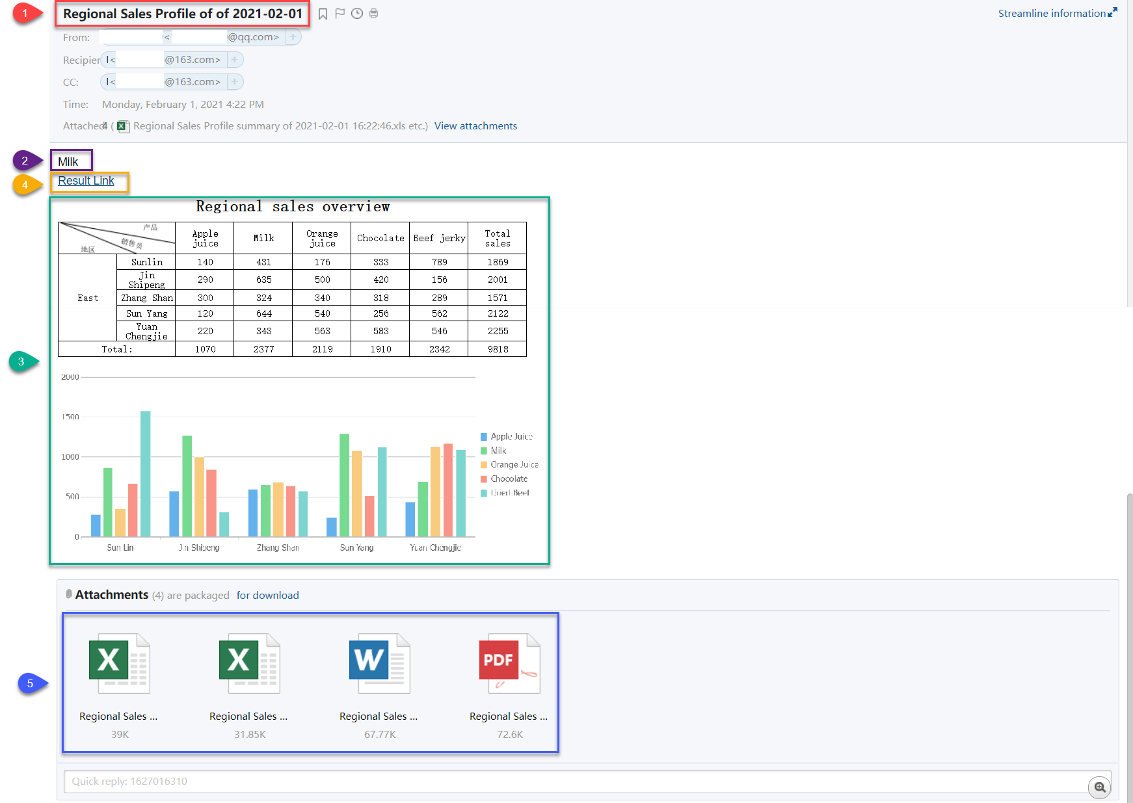Open the Word attachment thumbnail
This screenshot has width=1133, height=803.
379,663
